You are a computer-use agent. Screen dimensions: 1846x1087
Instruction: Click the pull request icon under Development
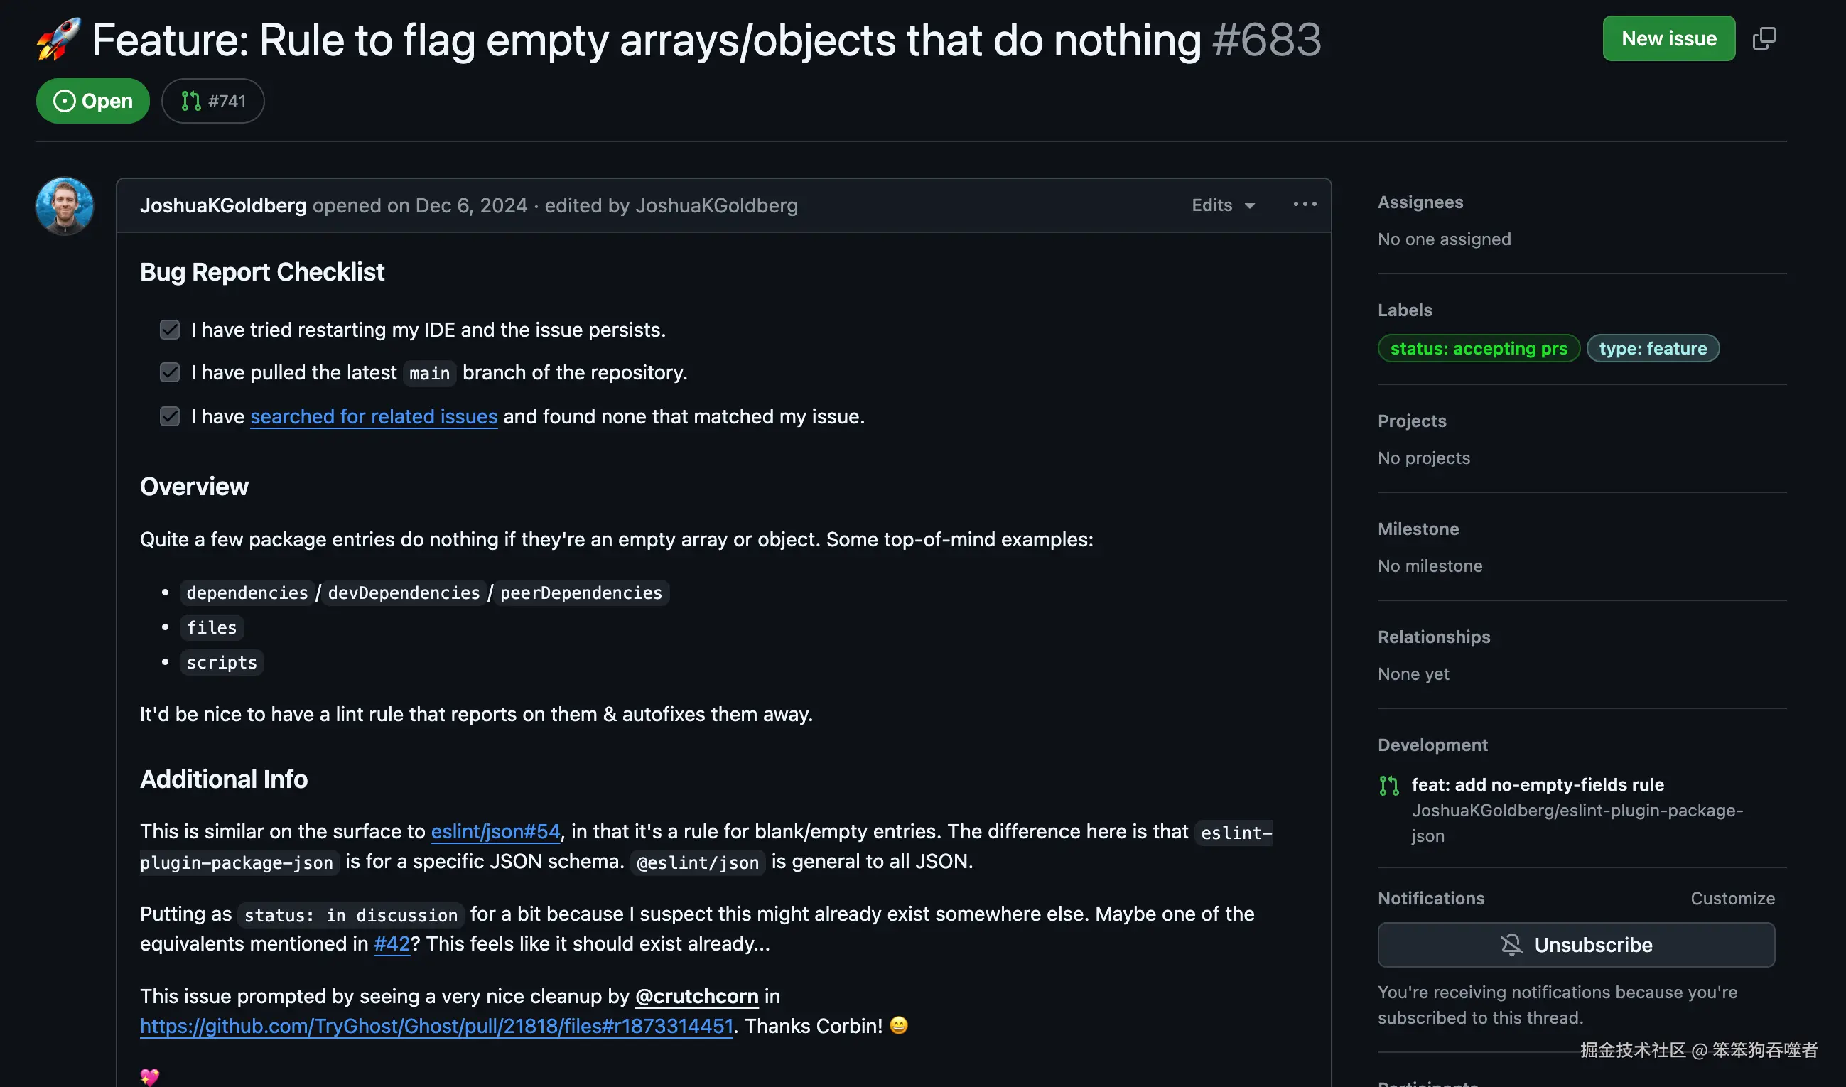click(x=1388, y=785)
